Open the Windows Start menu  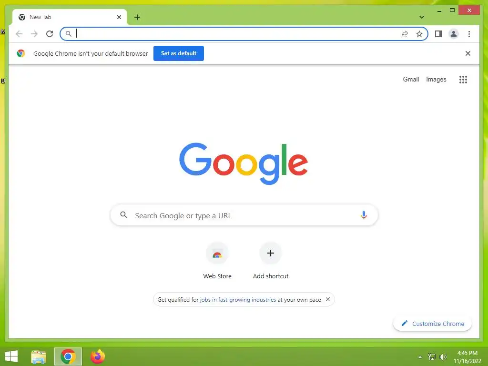point(11,356)
